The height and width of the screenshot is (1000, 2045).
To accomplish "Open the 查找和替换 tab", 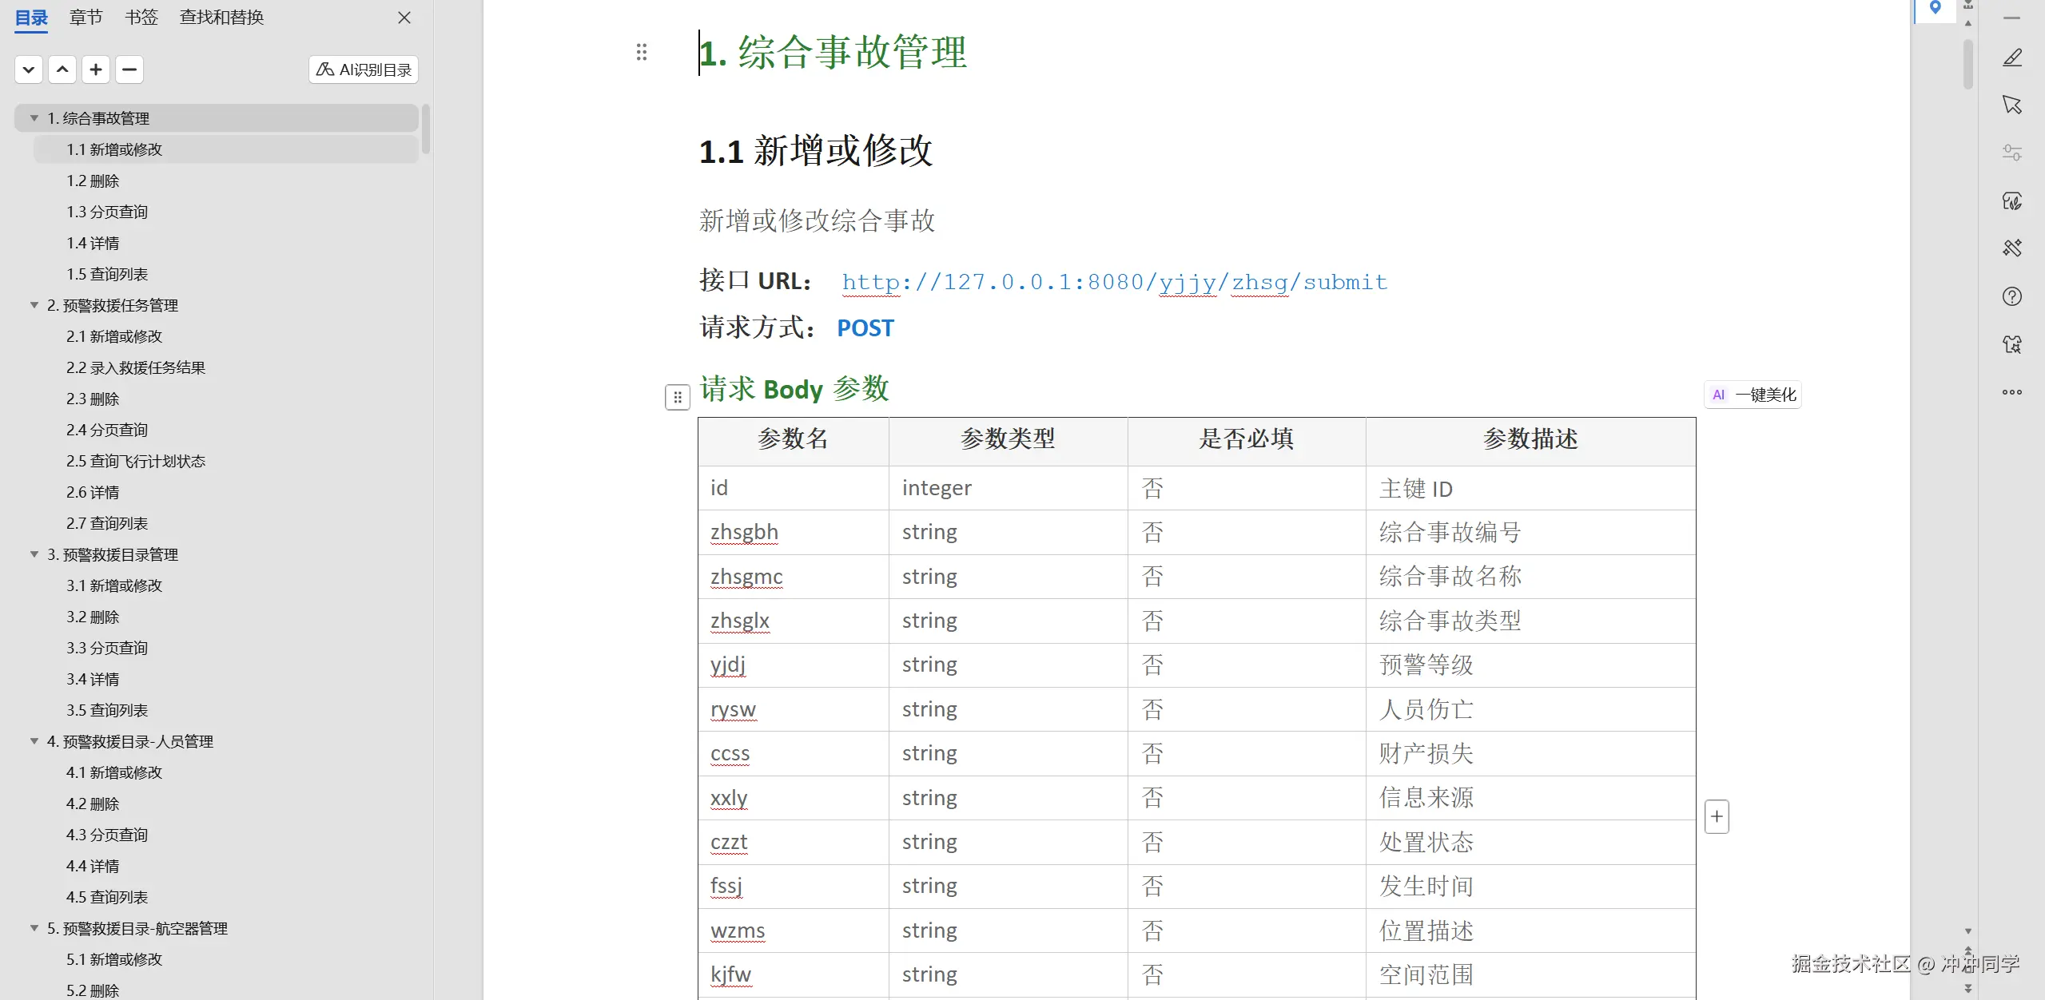I will point(221,18).
